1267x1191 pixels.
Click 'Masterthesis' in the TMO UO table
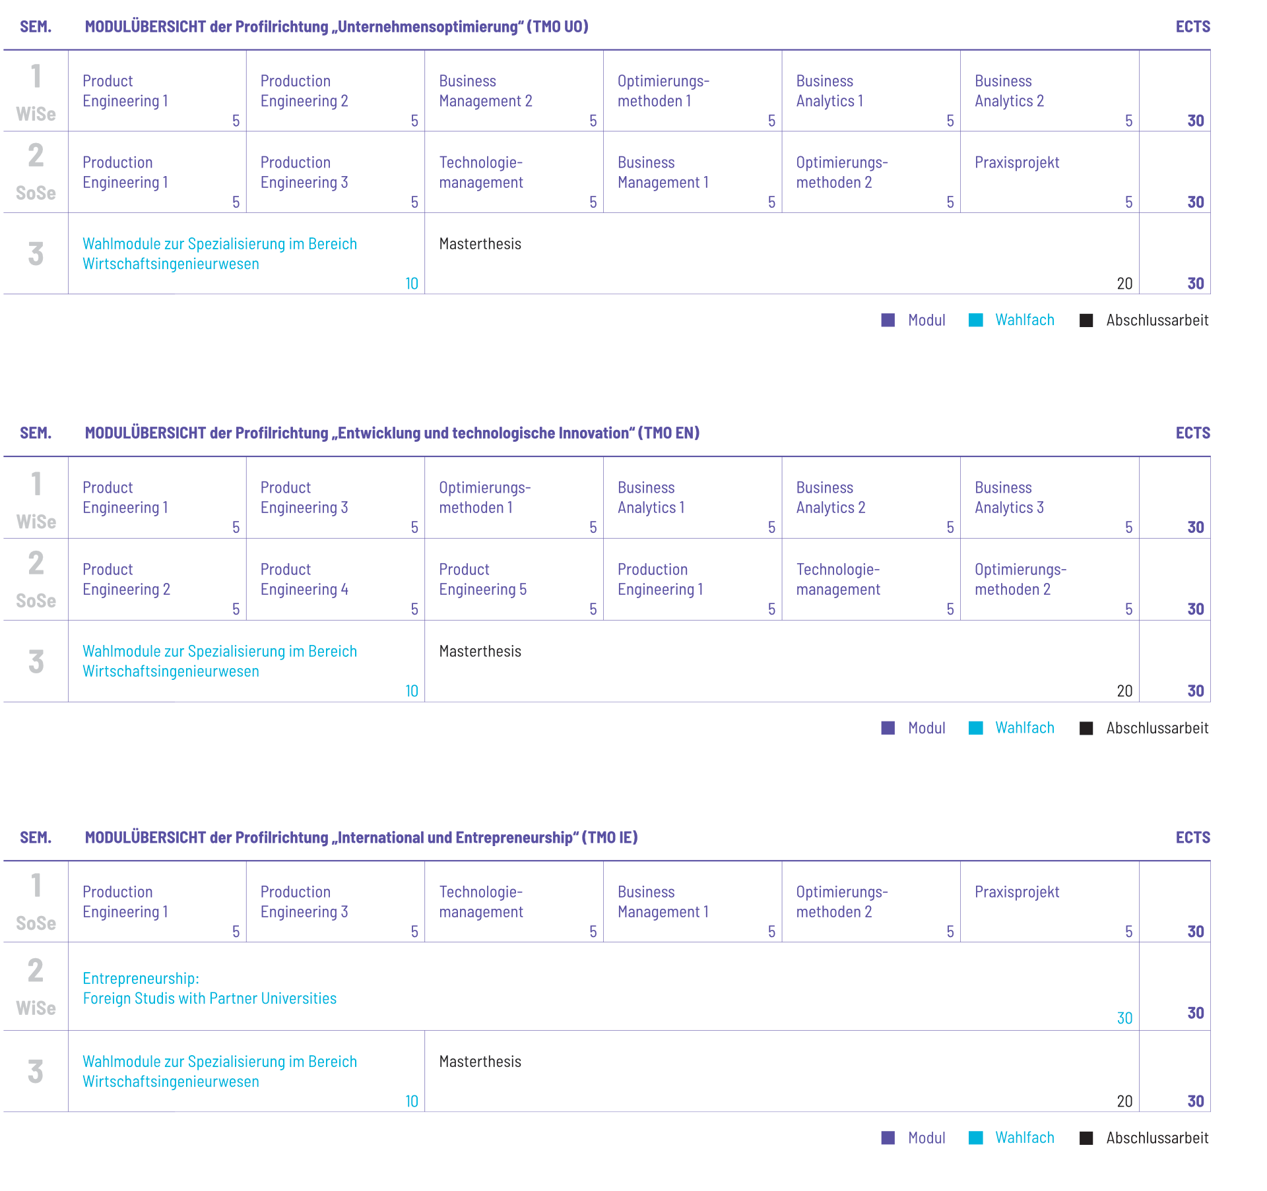(480, 244)
